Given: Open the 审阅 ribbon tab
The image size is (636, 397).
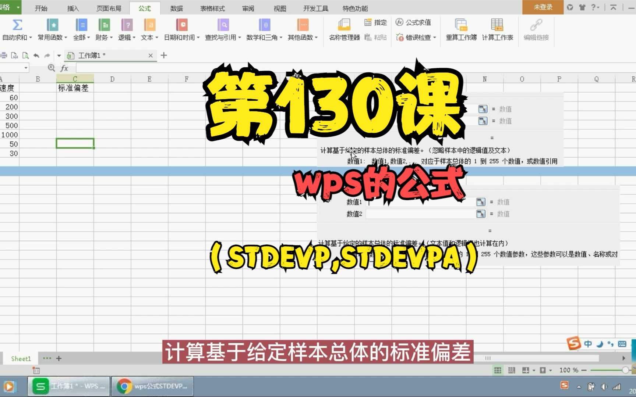Looking at the screenshot, I should click(248, 8).
